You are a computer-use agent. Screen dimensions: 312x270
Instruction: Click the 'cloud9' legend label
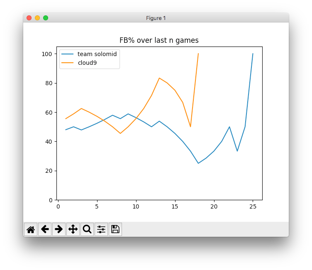click(87, 63)
